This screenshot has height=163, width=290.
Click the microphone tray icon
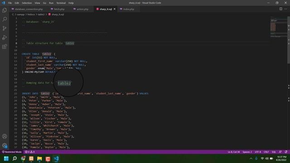(x=256, y=158)
